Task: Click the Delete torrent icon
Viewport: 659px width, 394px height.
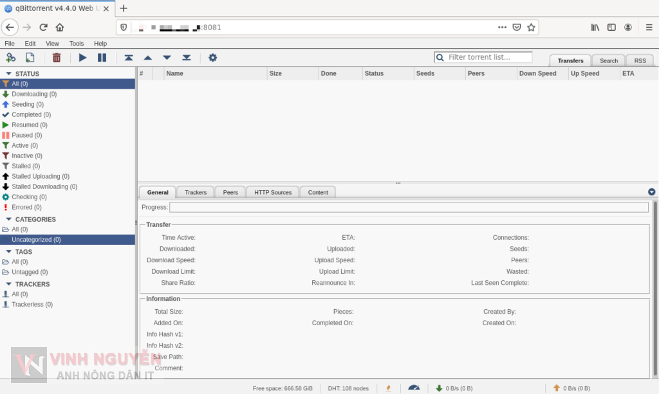Action: click(x=57, y=57)
